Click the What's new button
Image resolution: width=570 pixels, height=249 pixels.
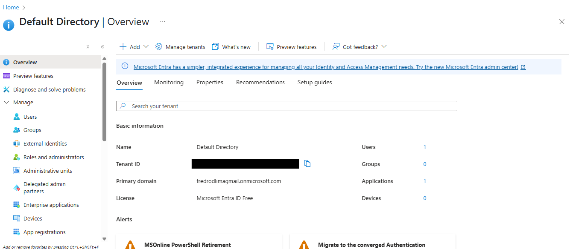231,47
